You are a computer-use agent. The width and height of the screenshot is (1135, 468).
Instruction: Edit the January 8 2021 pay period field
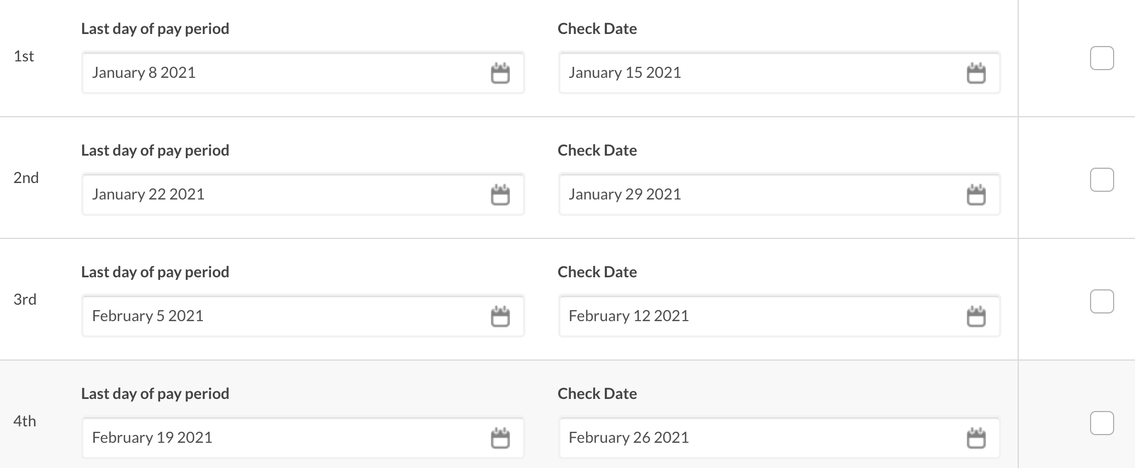tap(303, 72)
